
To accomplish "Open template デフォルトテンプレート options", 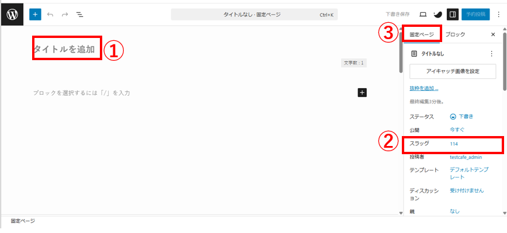I will click(469, 173).
